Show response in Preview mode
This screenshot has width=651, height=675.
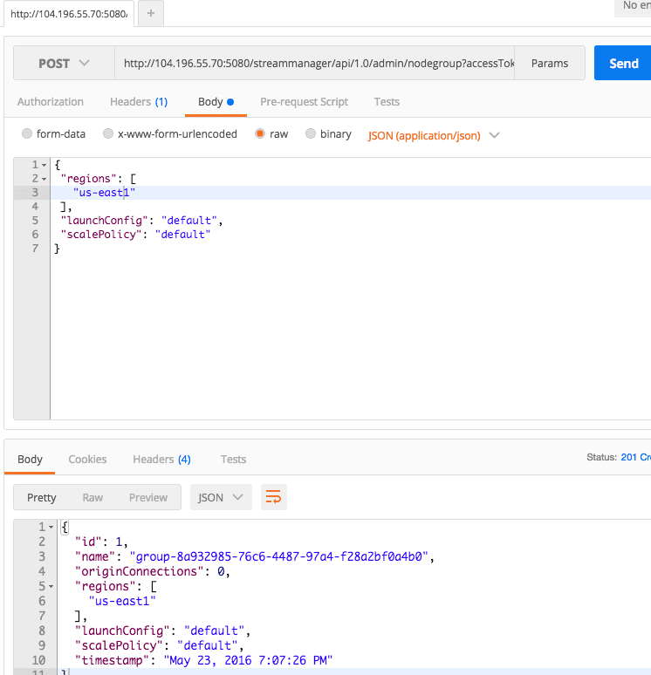coord(147,497)
